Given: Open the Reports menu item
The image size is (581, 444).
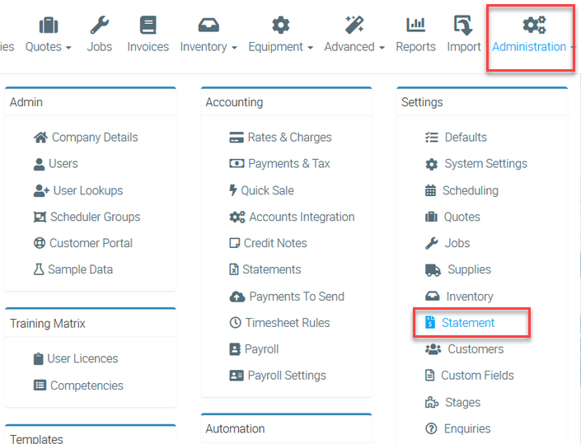Looking at the screenshot, I should (x=415, y=36).
